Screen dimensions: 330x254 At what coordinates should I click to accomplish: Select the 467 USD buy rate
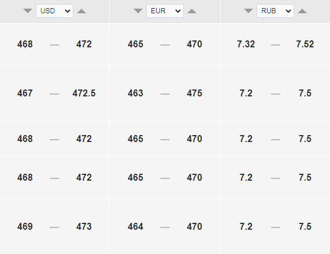pos(25,93)
